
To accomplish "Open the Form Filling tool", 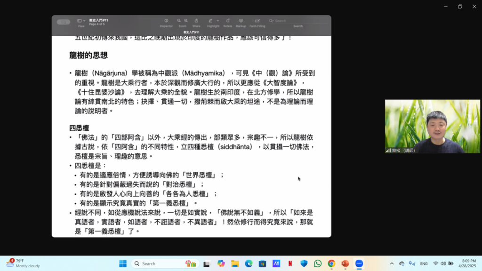I will pos(257,21).
